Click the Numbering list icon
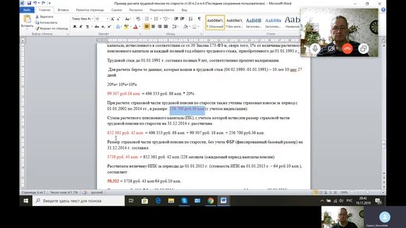This screenshot has width=406, height=228. pyautogui.click(x=156, y=19)
